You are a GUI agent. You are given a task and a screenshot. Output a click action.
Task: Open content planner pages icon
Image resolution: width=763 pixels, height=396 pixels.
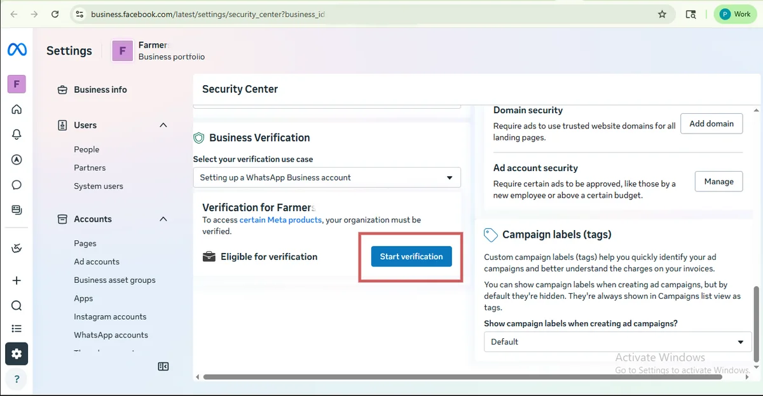[x=17, y=210]
